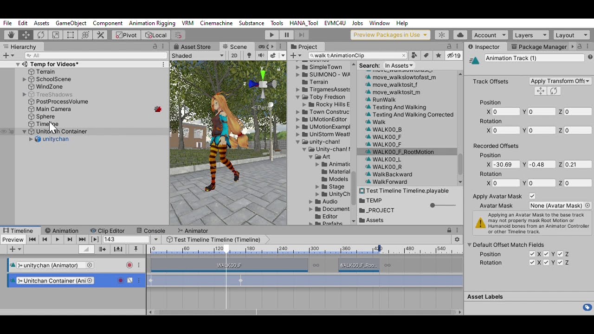Collapse Unitchan Container in Hierarchy

25,132
